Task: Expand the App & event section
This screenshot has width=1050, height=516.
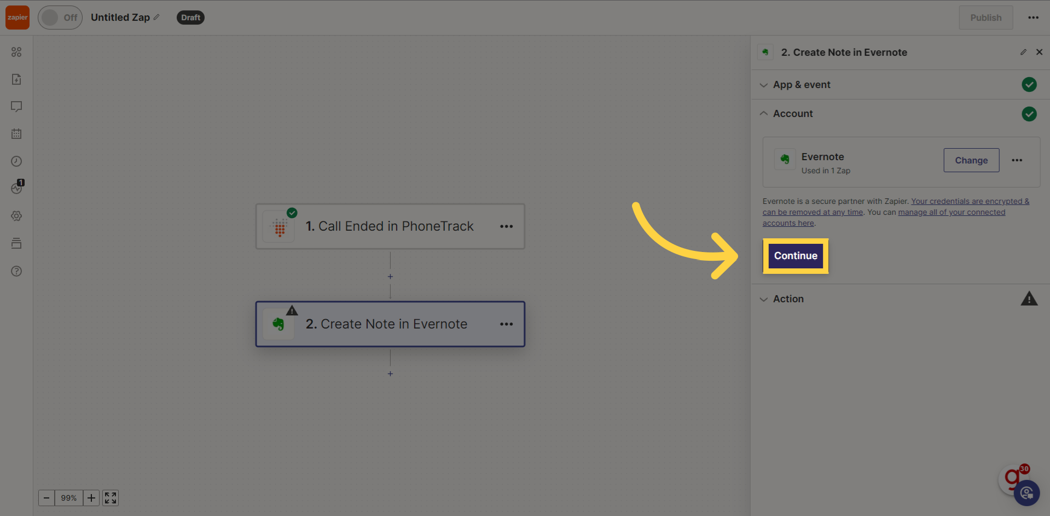Action: [x=900, y=85]
